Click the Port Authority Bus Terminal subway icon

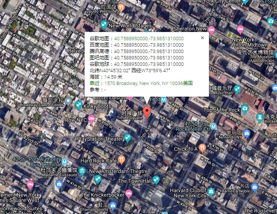click(65, 162)
